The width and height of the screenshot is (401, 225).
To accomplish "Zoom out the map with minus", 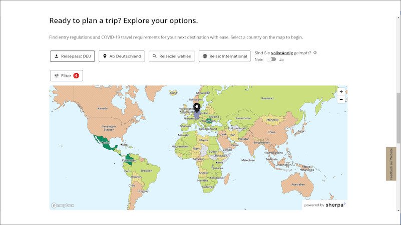I will 341,99.
